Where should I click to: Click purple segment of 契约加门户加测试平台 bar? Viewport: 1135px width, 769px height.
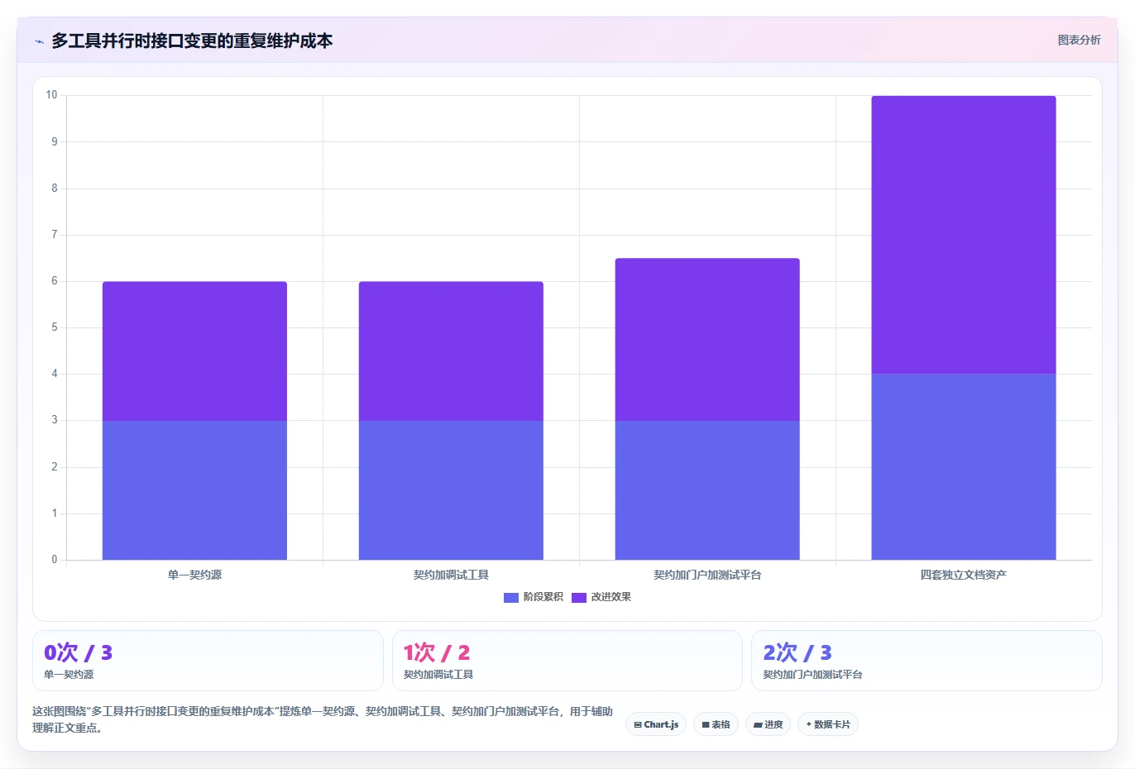(707, 340)
